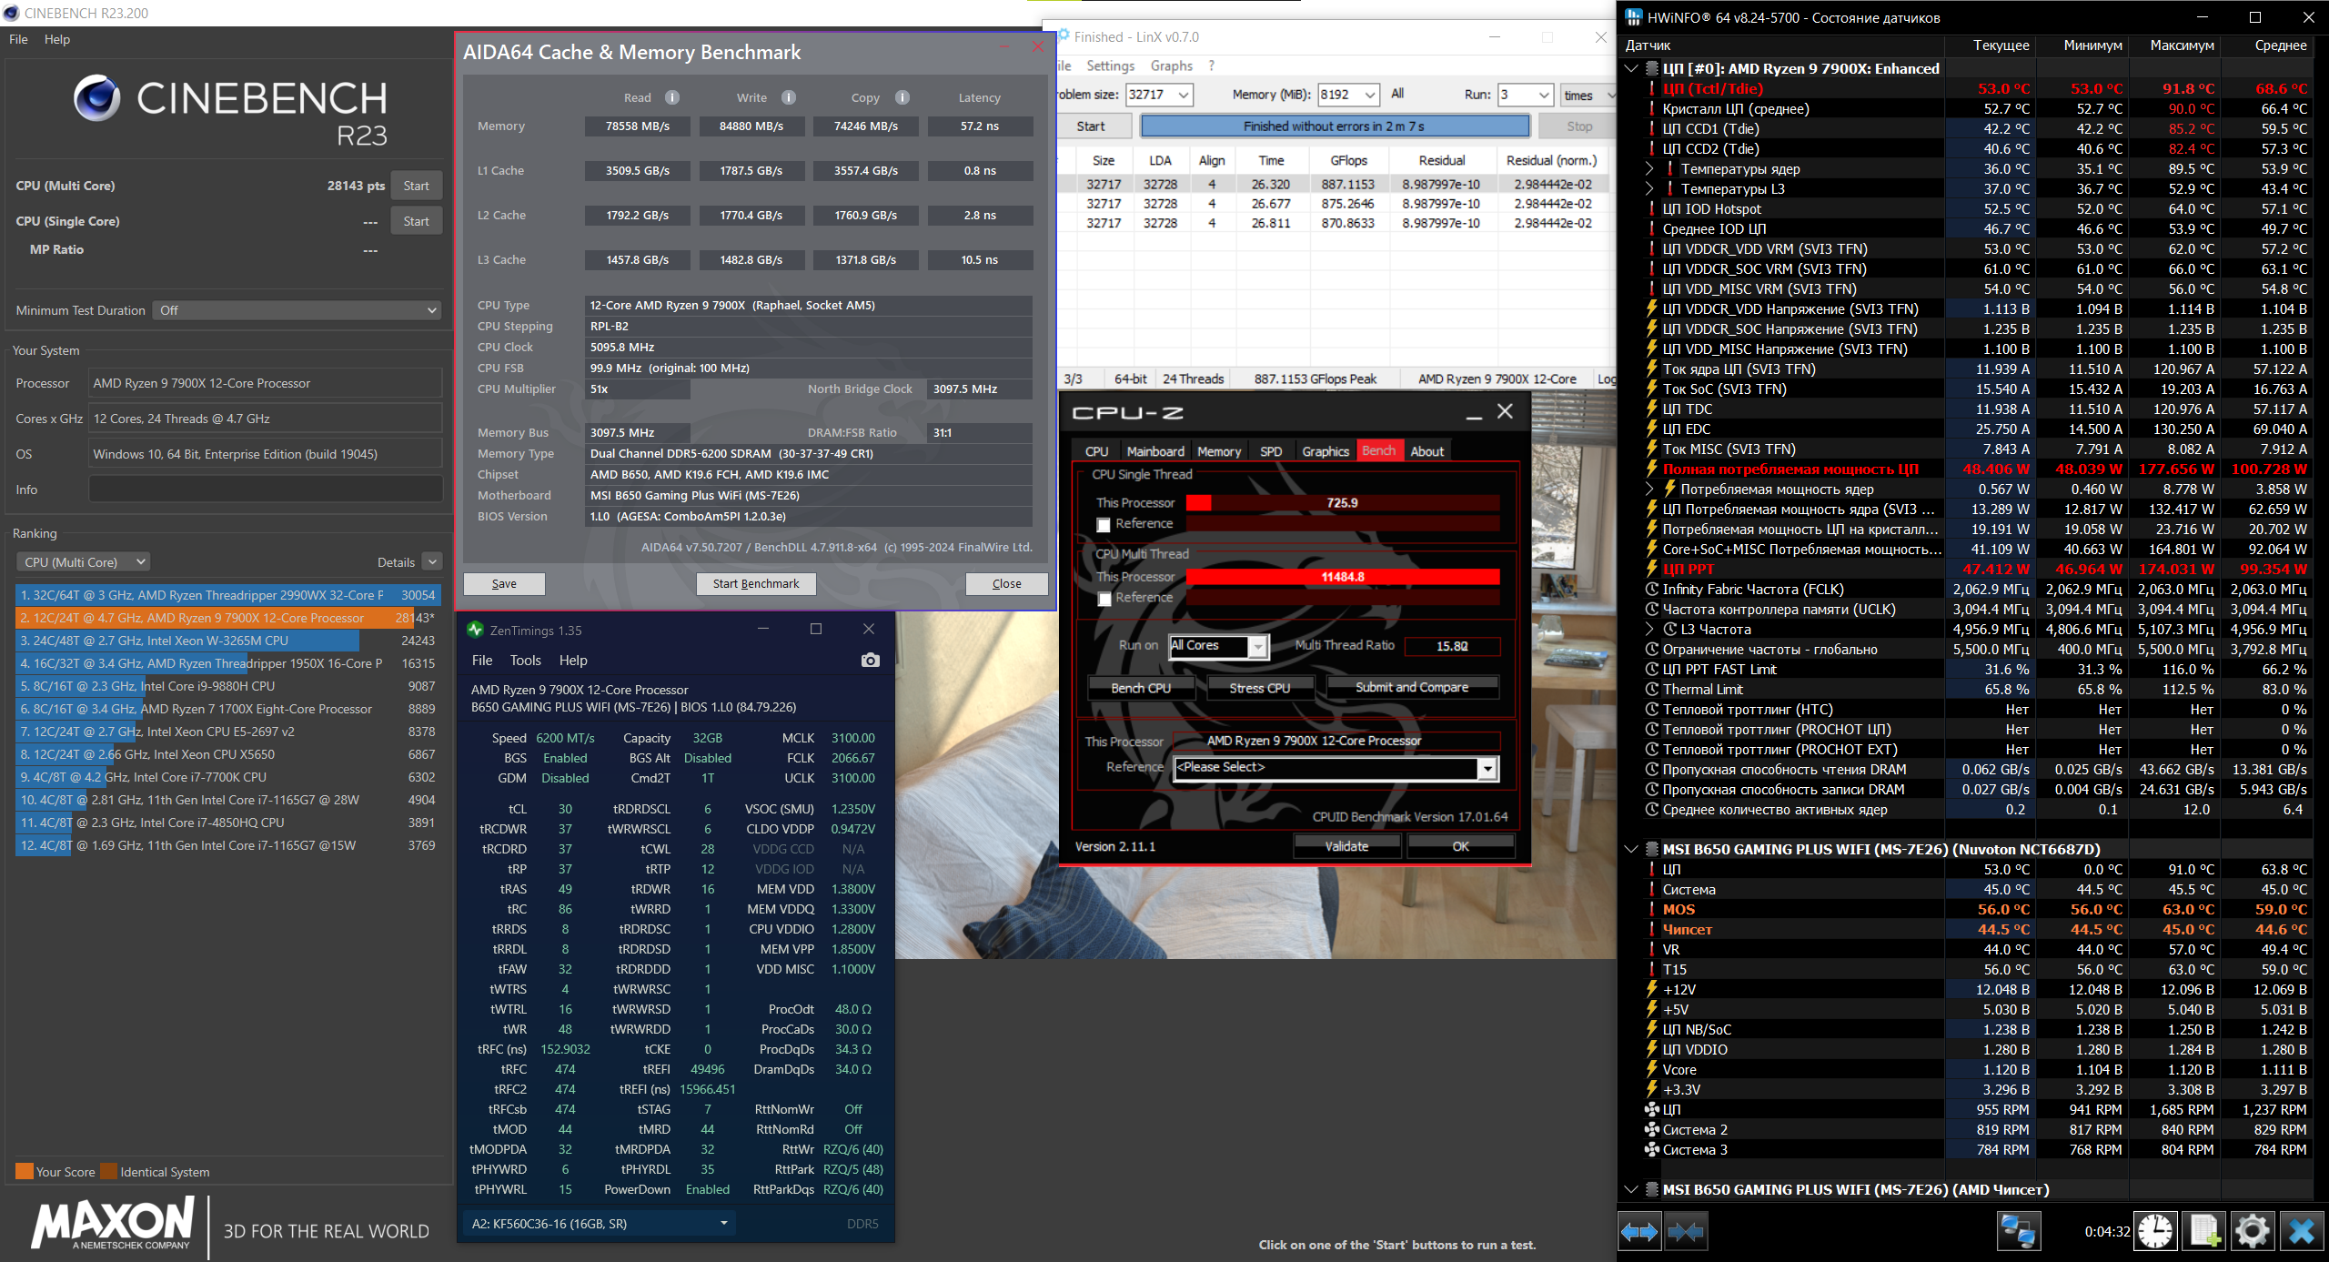Image resolution: width=2329 pixels, height=1262 pixels.
Task: Take ZenTimings screenshot with camera icon
Action: coord(870,661)
